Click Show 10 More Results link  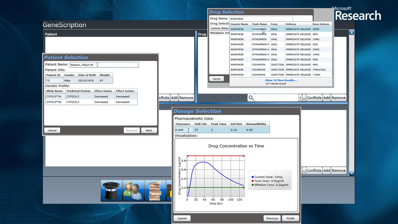[281, 80]
